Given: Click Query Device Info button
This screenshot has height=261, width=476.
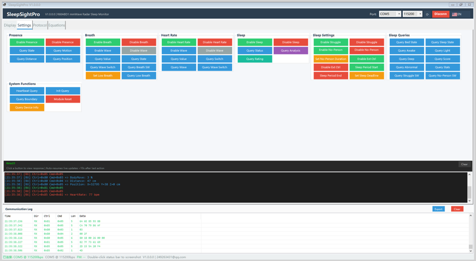Looking at the screenshot, I should [x=27, y=107].
